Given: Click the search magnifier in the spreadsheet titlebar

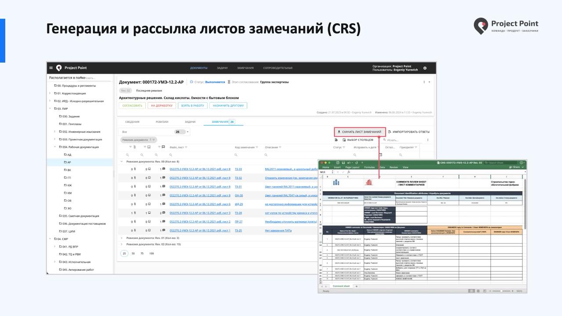Looking at the screenshot, I should [x=486, y=162].
